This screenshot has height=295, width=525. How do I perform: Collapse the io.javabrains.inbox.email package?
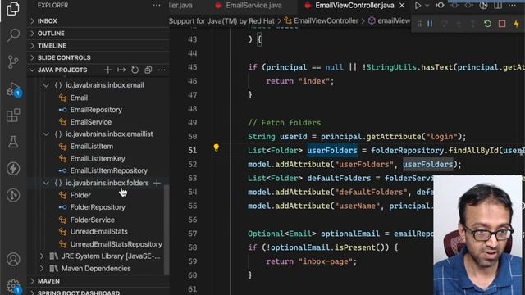tap(46, 85)
